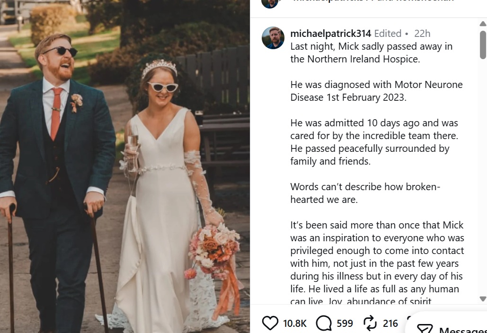Open the Messages panel label

462,330
